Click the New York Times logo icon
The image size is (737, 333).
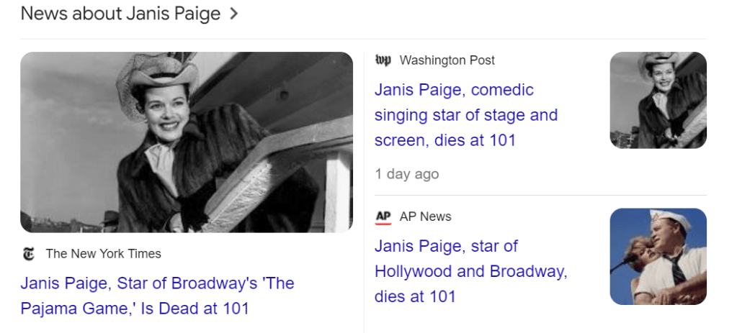29,253
